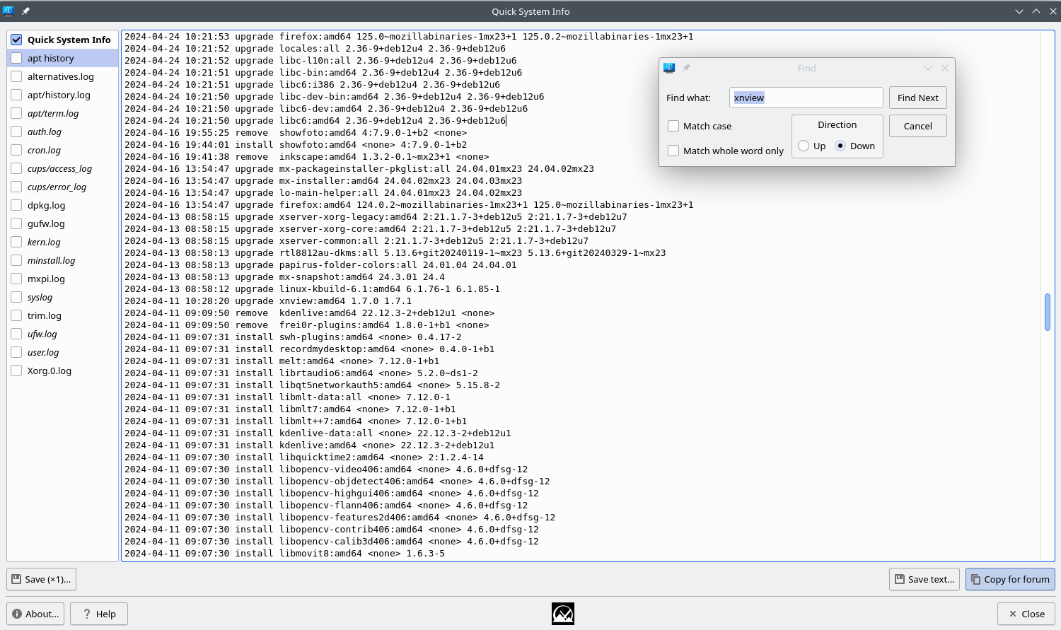Image resolution: width=1061 pixels, height=630 pixels.
Task: Click the app icon in the Find dialog title bar
Action: point(669,68)
